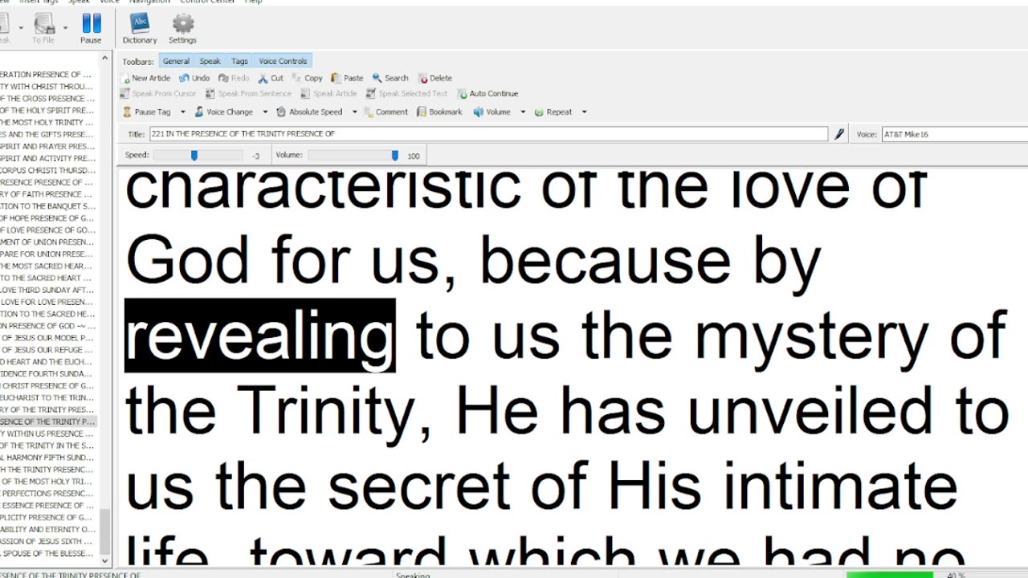
Task: Select article ending OF THE HOLY SPIRIT PRE
Action: 48,110
